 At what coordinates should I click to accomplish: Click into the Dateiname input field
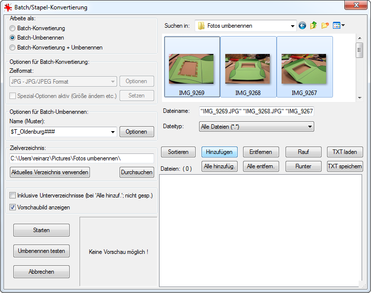tap(256, 111)
